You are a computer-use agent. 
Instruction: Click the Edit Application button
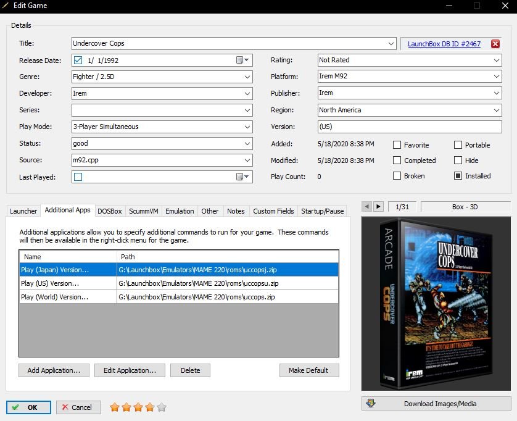pos(130,370)
